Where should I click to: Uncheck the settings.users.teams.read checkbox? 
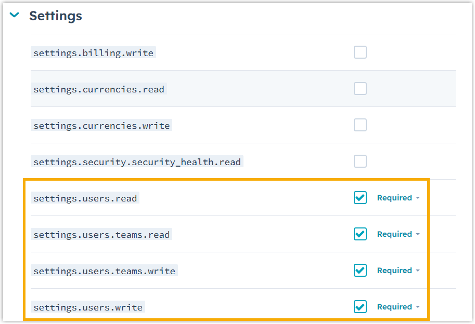pos(360,234)
